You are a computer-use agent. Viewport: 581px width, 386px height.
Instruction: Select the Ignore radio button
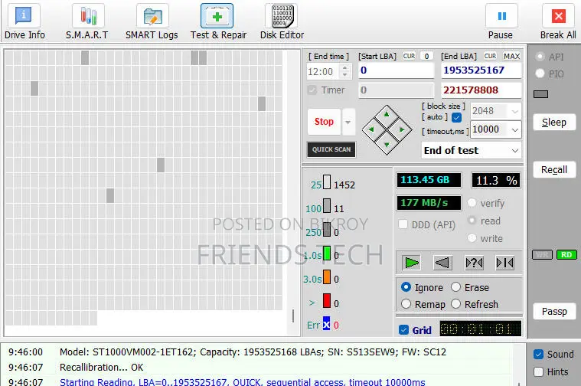click(x=406, y=287)
